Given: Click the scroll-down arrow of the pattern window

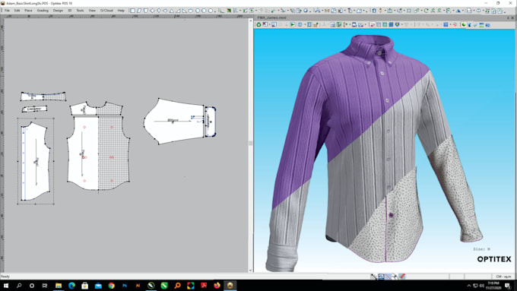Looking at the screenshot, I should click(x=250, y=270).
